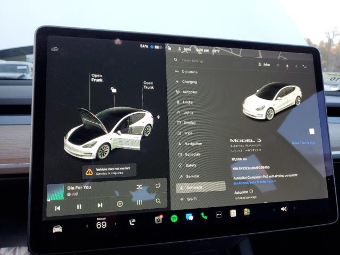Launch the dashcam camera app

(x=158, y=219)
